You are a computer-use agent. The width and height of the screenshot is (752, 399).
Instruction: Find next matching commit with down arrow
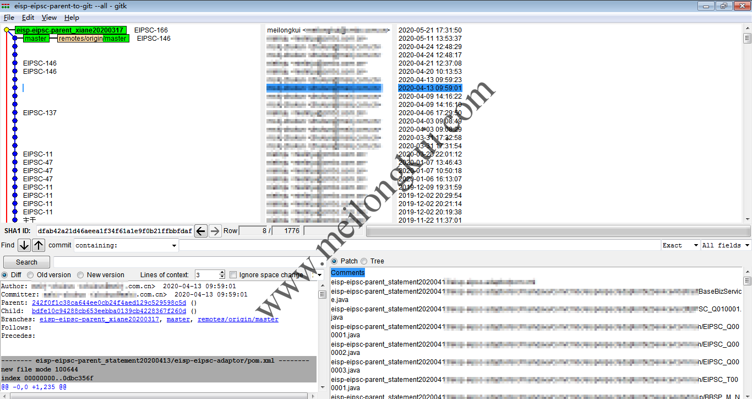(24, 245)
